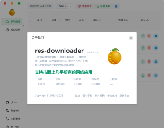Click the QQ微视 label

tap(96, 84)
